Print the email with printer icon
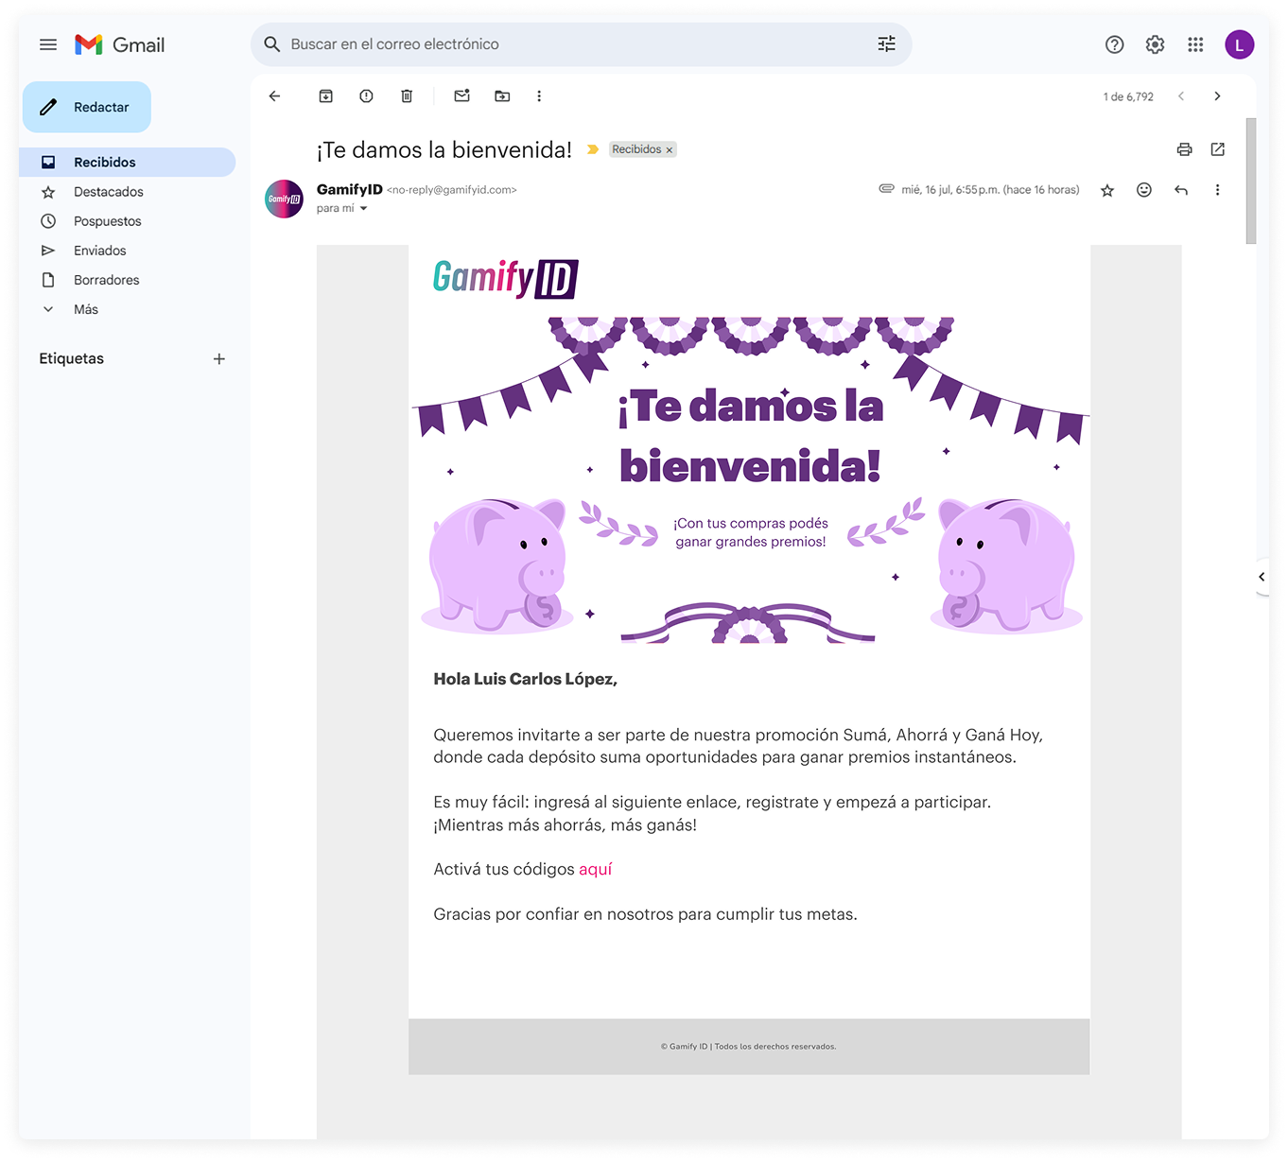Image resolution: width=1288 pixels, height=1162 pixels. pos(1184,149)
